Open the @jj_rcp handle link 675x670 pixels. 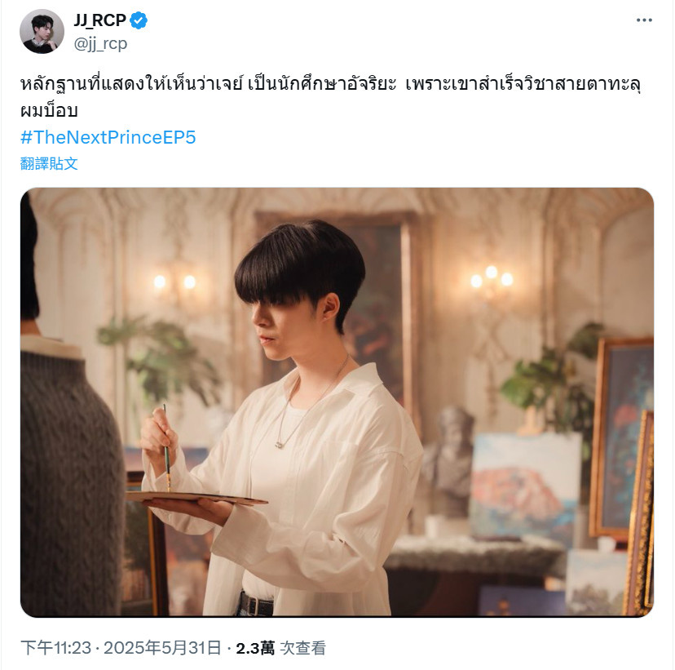point(101,43)
